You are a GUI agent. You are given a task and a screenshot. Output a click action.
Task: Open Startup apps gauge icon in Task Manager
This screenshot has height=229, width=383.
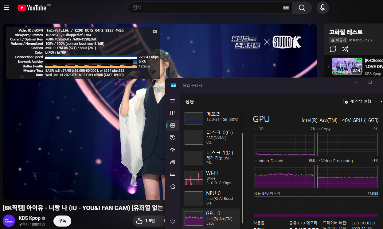pos(173,150)
